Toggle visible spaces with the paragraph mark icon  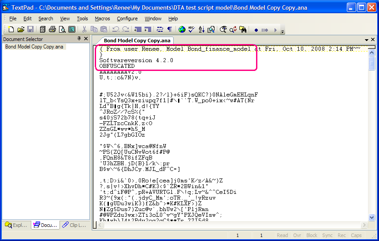click(169, 30)
